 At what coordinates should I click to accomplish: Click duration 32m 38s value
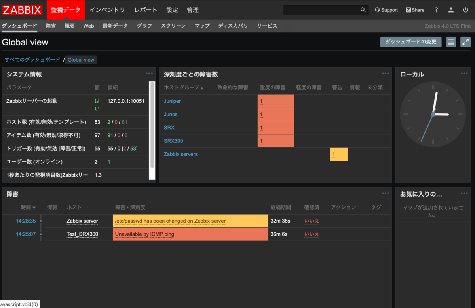tap(280, 221)
